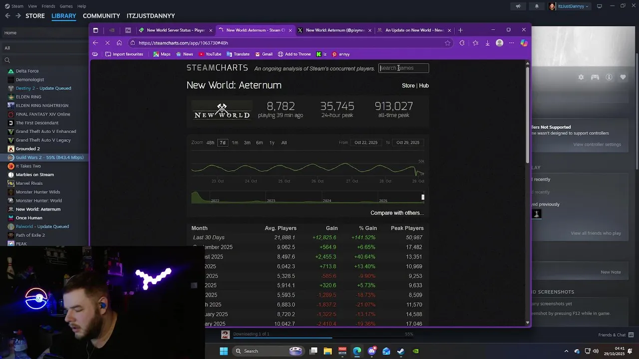Open Steam COMMUNITY tab
Viewport: 639px width, 359px height.
tap(101, 16)
